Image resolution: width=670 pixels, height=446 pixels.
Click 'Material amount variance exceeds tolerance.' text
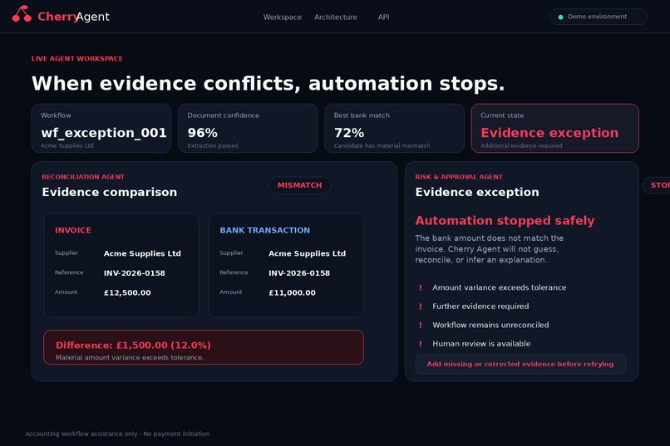pos(130,358)
